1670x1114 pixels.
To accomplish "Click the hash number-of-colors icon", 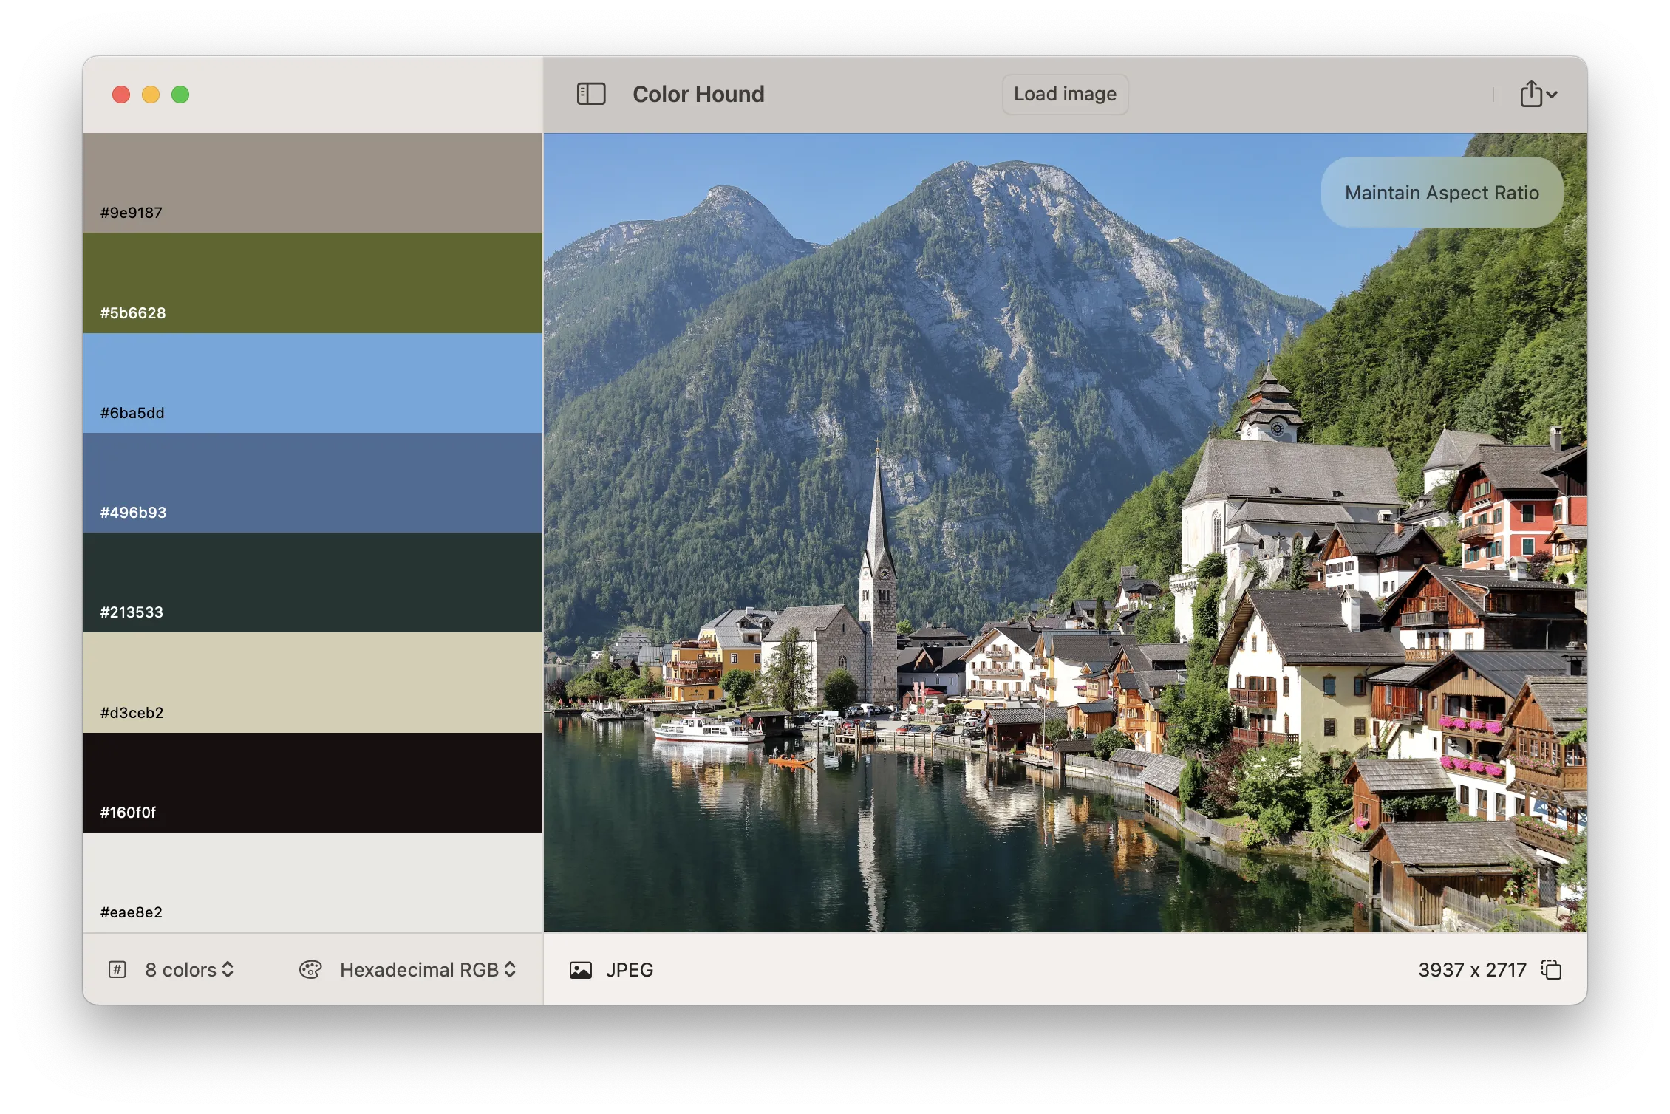I will 117,969.
